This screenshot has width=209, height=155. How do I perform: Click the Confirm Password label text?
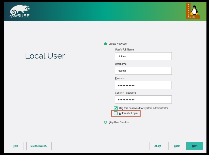coord(125,93)
